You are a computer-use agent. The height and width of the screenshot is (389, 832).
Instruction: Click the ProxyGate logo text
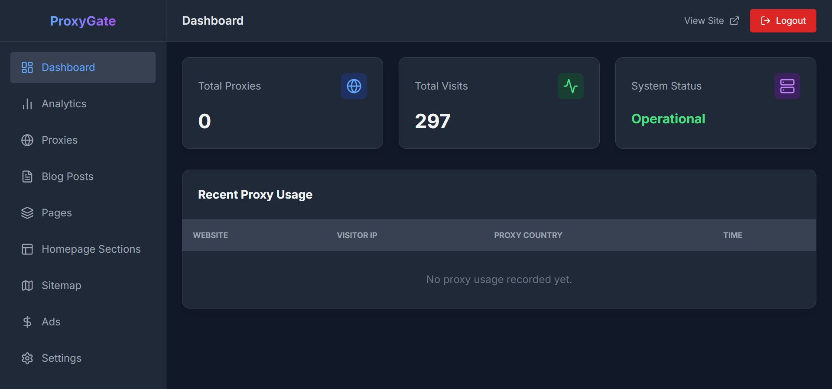pos(83,21)
